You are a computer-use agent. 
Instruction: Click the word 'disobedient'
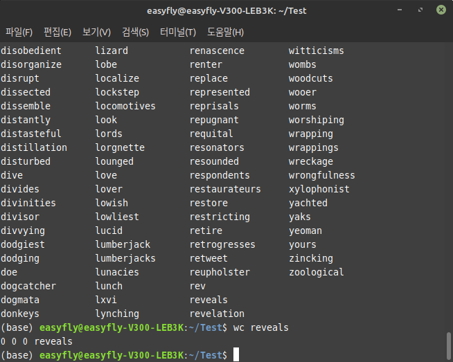tap(31, 51)
